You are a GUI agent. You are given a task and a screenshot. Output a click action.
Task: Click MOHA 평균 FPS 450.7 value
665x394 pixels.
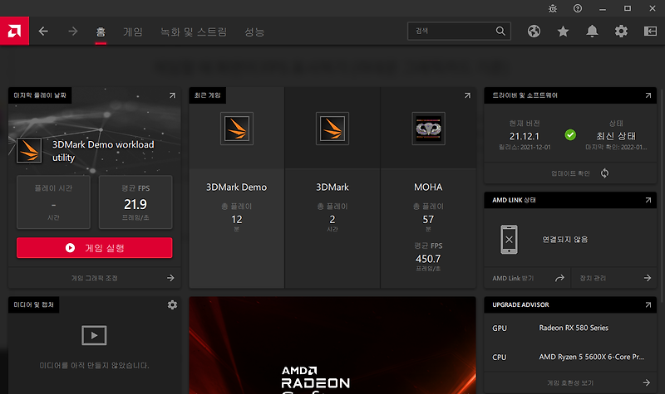click(428, 259)
